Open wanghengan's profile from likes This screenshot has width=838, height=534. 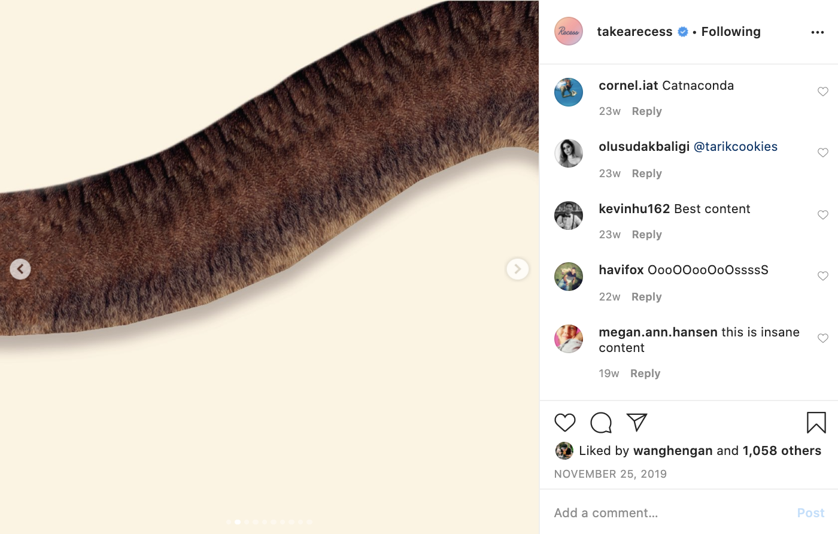coord(672,451)
